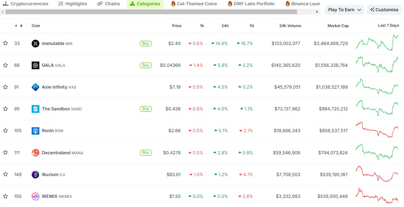The height and width of the screenshot is (207, 404).
Task: Open The Sandbox 7-day sparkline chart
Action: (x=377, y=108)
